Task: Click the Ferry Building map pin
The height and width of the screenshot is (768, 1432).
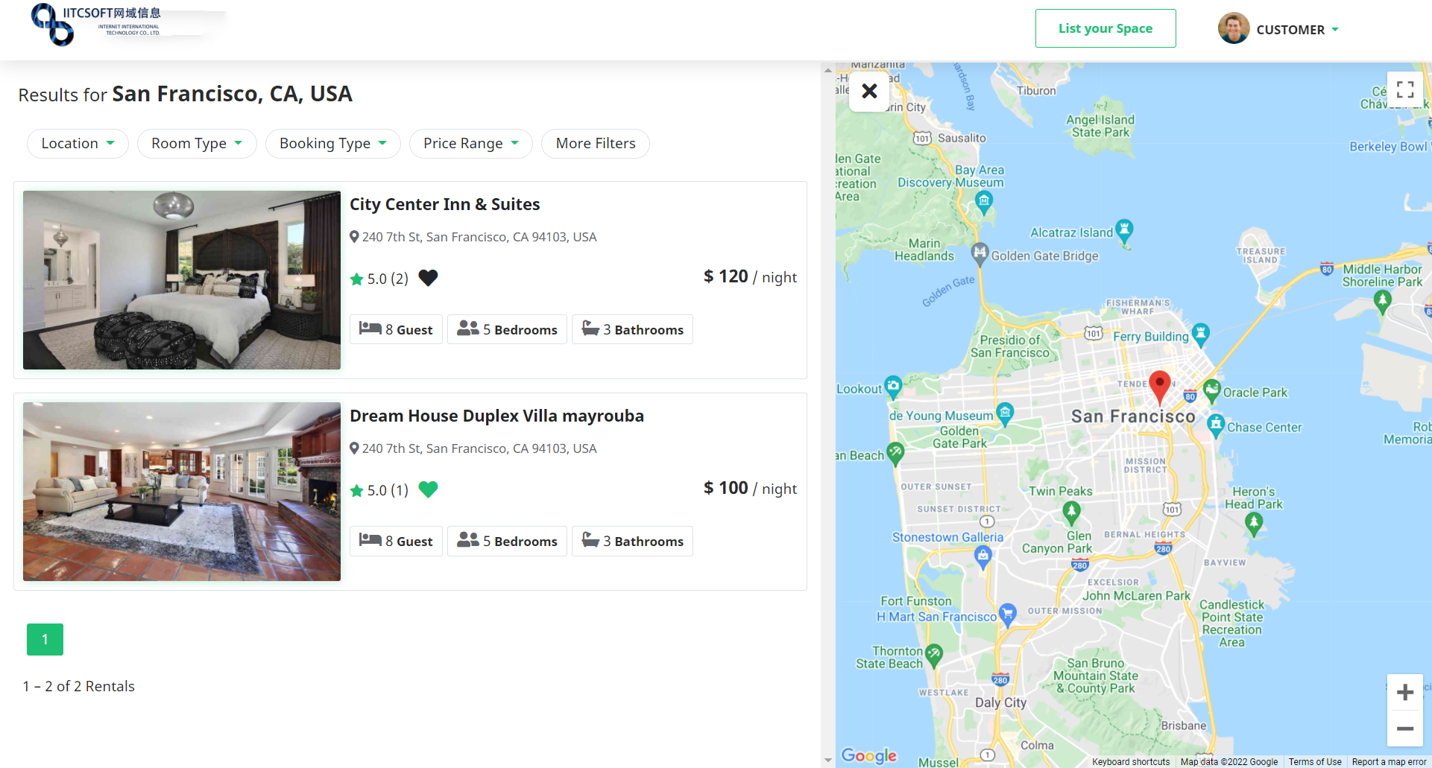Action: click(1200, 335)
